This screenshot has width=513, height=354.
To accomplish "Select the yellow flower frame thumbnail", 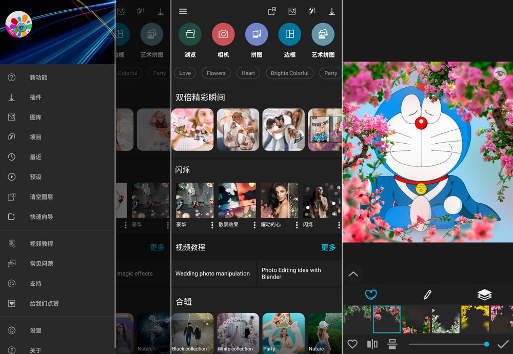I will 475,319.
